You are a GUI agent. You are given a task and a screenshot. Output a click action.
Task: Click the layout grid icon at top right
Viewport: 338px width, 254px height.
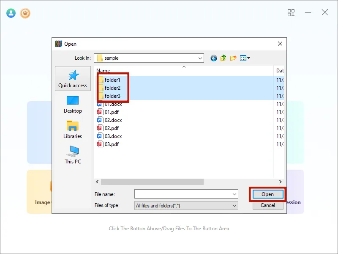coord(291,13)
